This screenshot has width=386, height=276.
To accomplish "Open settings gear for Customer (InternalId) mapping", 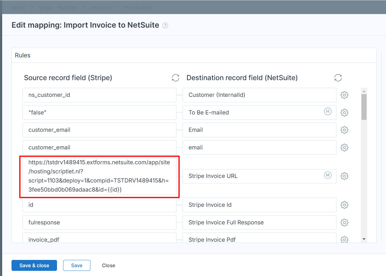I will tap(344, 95).
